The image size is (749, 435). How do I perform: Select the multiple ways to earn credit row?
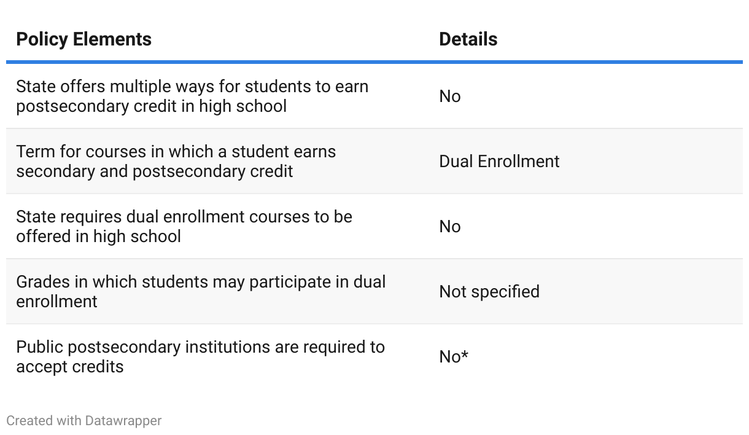pyautogui.click(x=374, y=96)
